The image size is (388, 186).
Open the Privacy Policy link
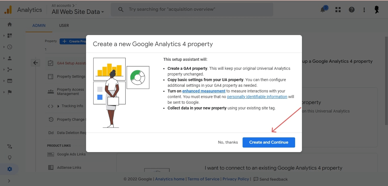point(236,179)
